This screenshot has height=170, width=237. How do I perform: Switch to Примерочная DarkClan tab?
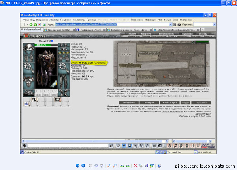(59, 30)
